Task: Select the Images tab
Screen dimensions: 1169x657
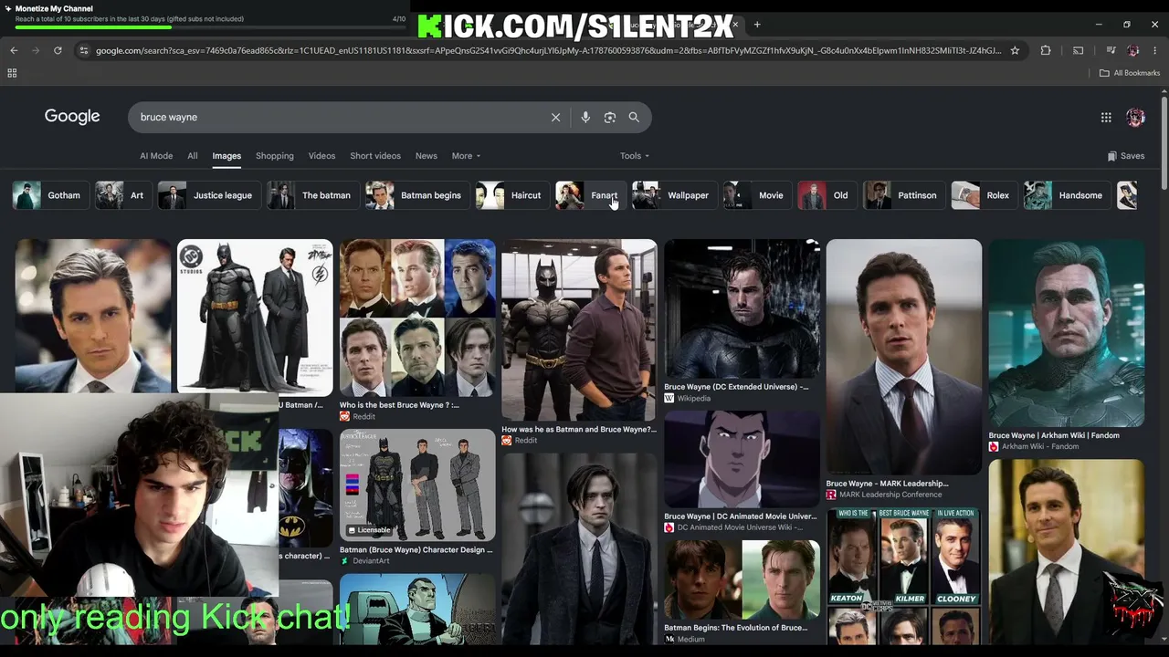Action: click(226, 156)
